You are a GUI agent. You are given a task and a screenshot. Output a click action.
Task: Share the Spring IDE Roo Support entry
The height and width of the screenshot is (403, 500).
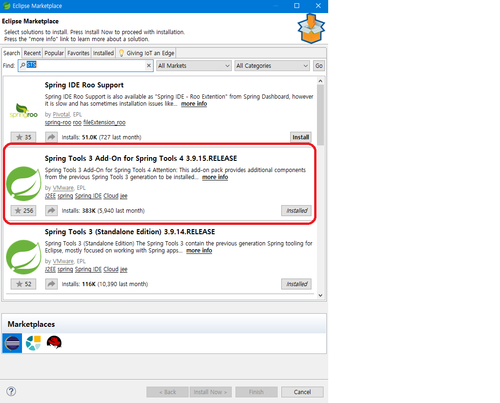click(51, 137)
